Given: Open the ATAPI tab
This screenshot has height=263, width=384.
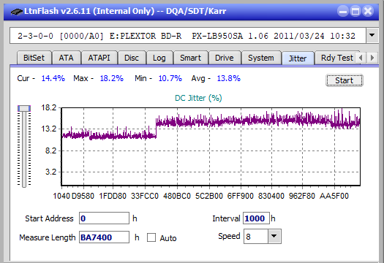Looking at the screenshot, I should coord(99,58).
